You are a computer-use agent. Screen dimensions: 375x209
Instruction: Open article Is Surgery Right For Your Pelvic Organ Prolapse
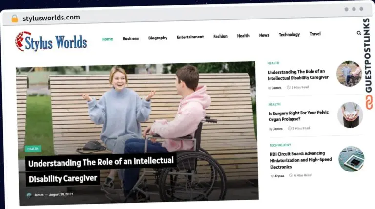coord(298,116)
